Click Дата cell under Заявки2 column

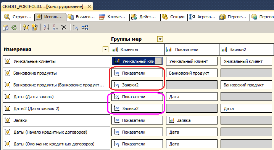point(246,109)
